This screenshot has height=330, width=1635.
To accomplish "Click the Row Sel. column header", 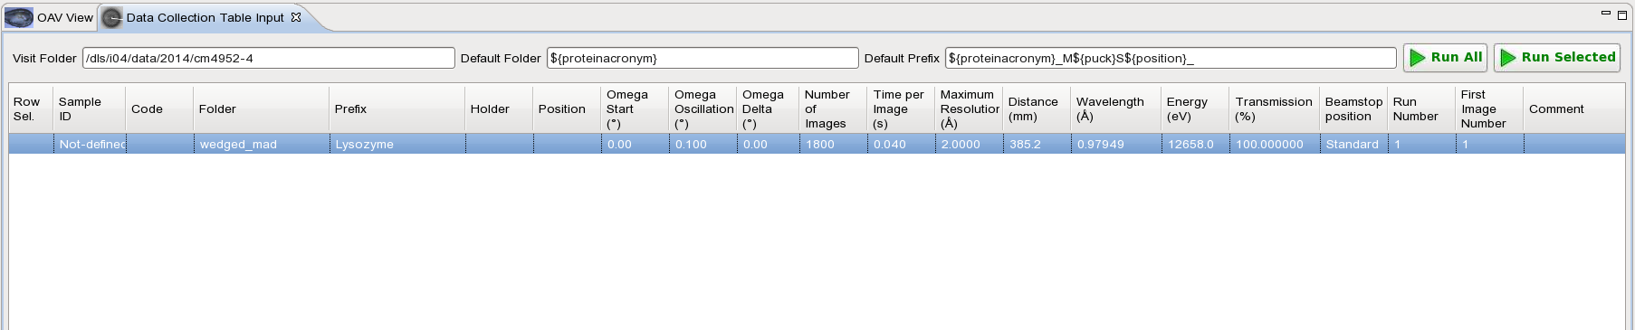I will 31,109.
